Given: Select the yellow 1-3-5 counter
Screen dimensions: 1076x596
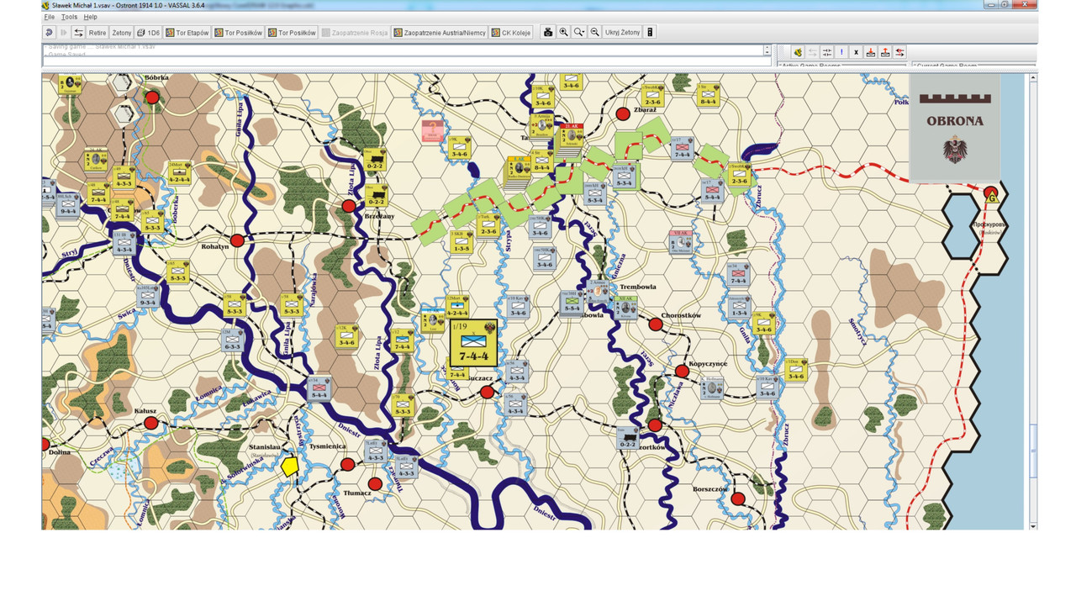Looking at the screenshot, I should point(461,241).
